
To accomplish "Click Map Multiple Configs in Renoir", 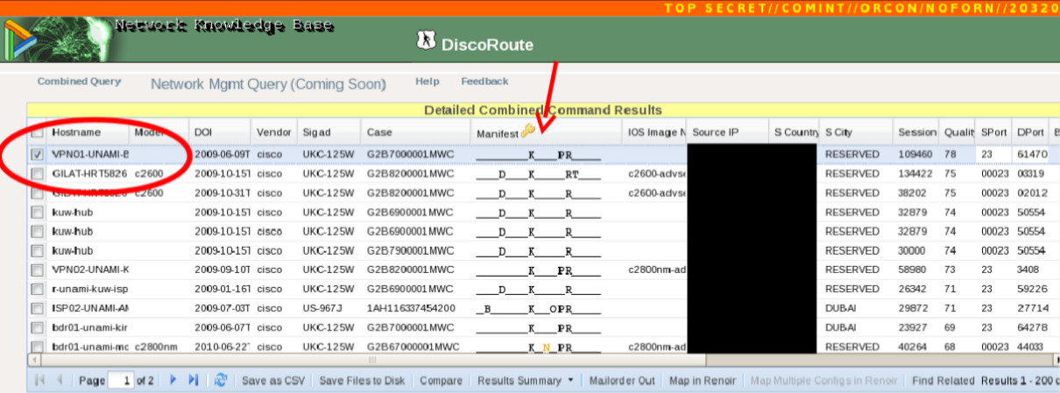I will click(823, 381).
